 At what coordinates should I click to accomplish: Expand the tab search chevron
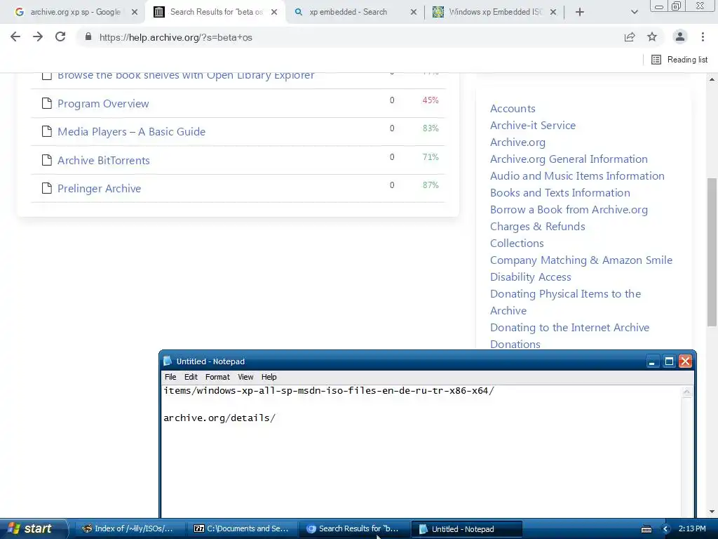(x=634, y=12)
